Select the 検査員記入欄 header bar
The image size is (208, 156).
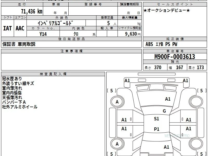53,74
